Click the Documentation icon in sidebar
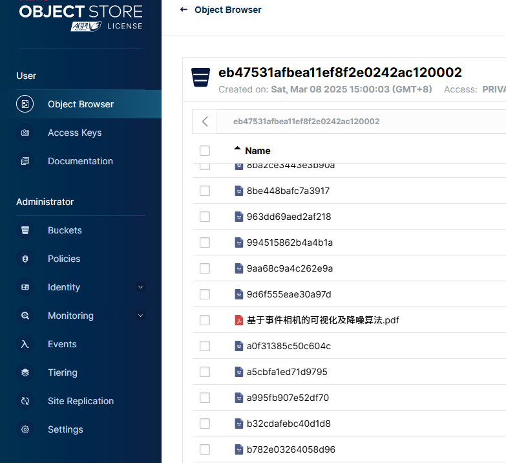Viewport: 506px width, 463px height. (25, 161)
